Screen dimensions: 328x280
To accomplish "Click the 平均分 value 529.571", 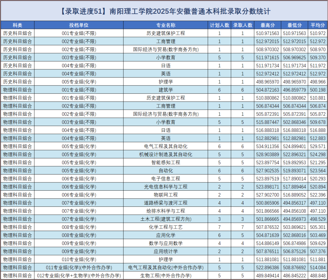I will click(318, 147).
